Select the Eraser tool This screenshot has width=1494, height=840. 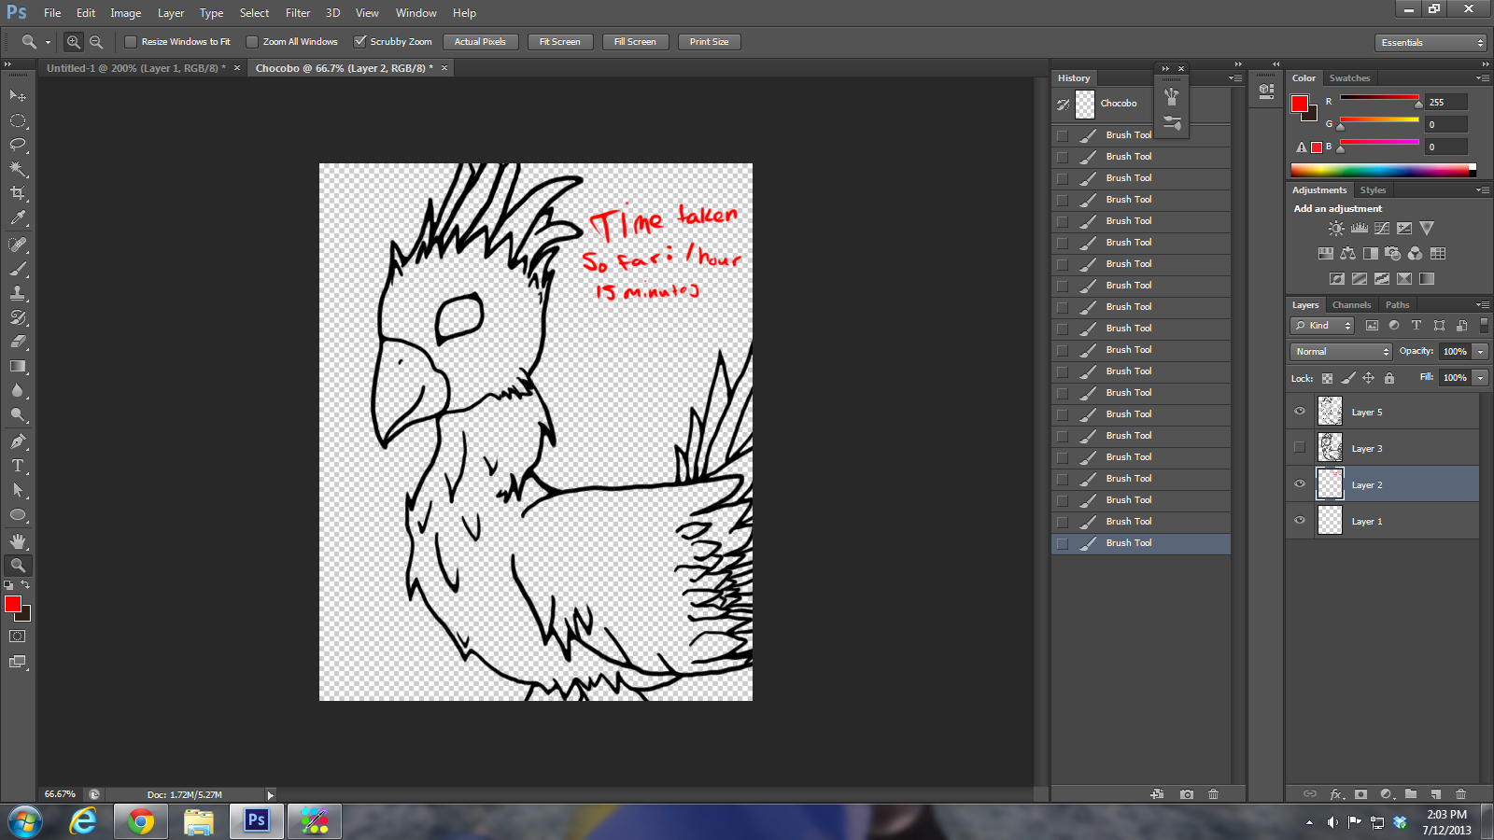click(18, 342)
